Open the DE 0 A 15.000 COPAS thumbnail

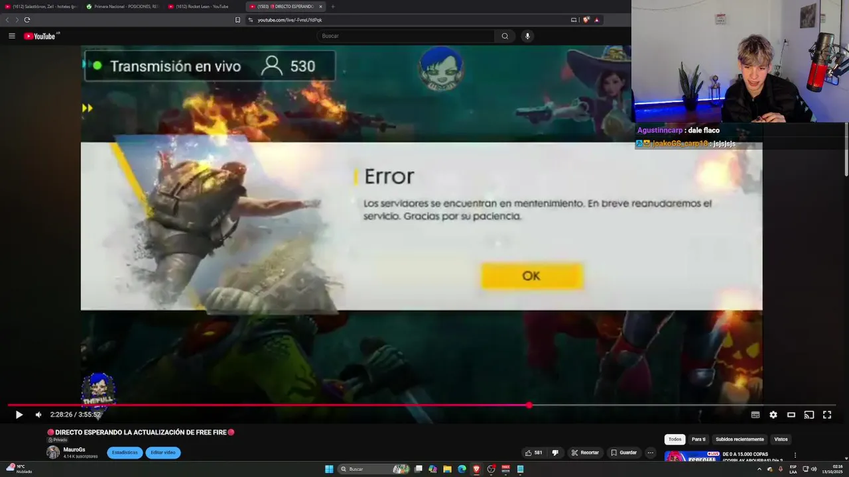coord(692,456)
